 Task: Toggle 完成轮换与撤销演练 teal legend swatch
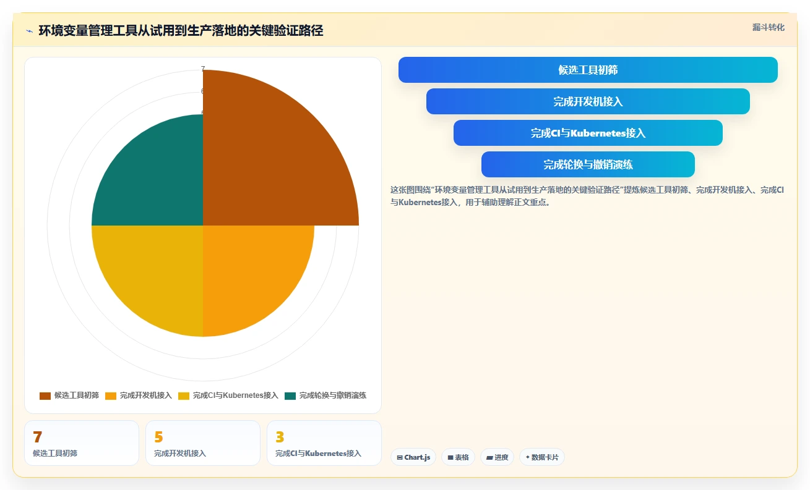(290, 395)
